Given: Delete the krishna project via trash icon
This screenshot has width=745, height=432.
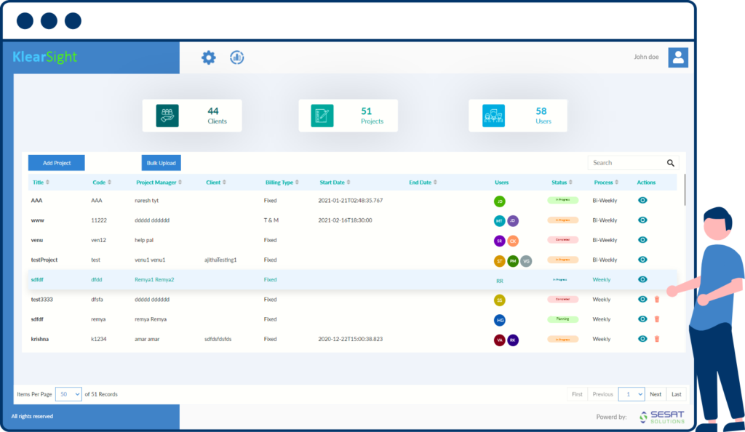Looking at the screenshot, I should coord(657,339).
